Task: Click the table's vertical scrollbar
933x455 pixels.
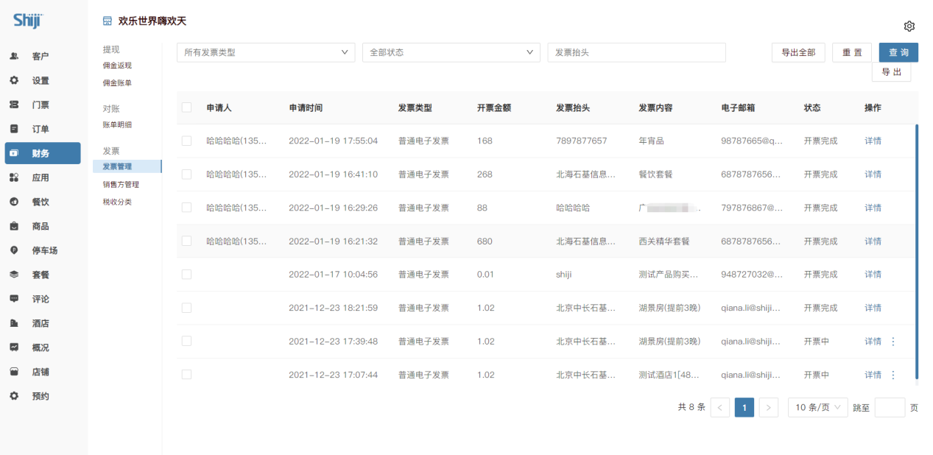Action: coord(917,250)
